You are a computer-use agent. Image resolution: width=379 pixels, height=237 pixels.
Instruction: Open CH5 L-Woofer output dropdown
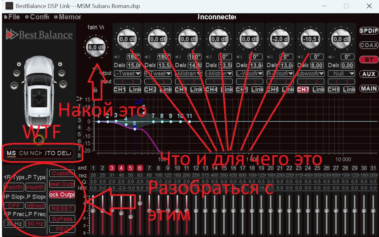pyautogui.click(x=250, y=74)
